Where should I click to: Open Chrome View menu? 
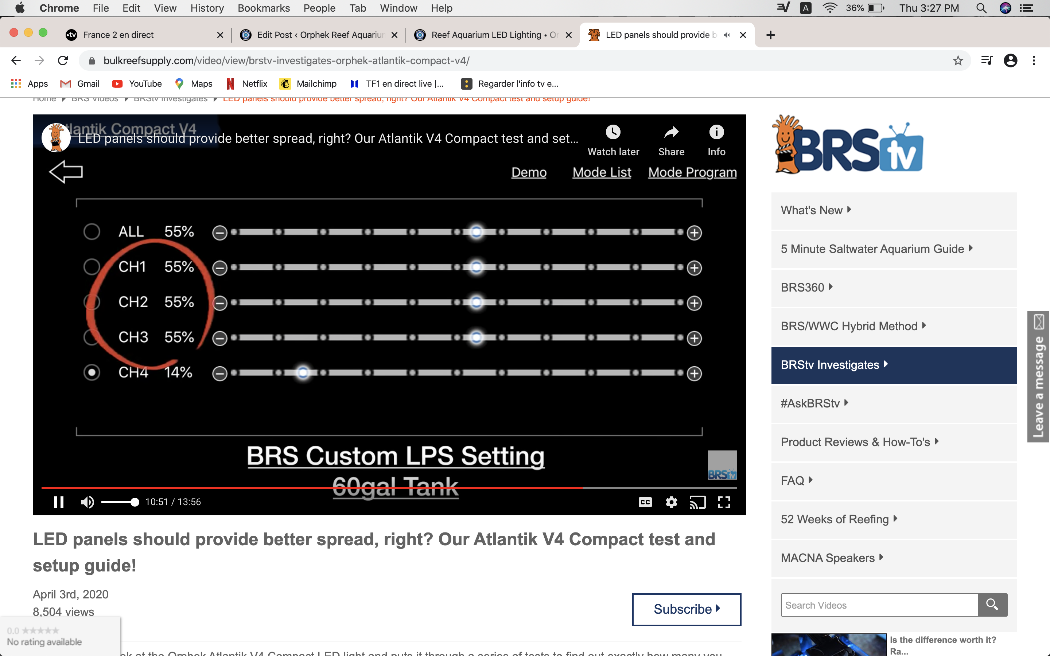pos(165,8)
